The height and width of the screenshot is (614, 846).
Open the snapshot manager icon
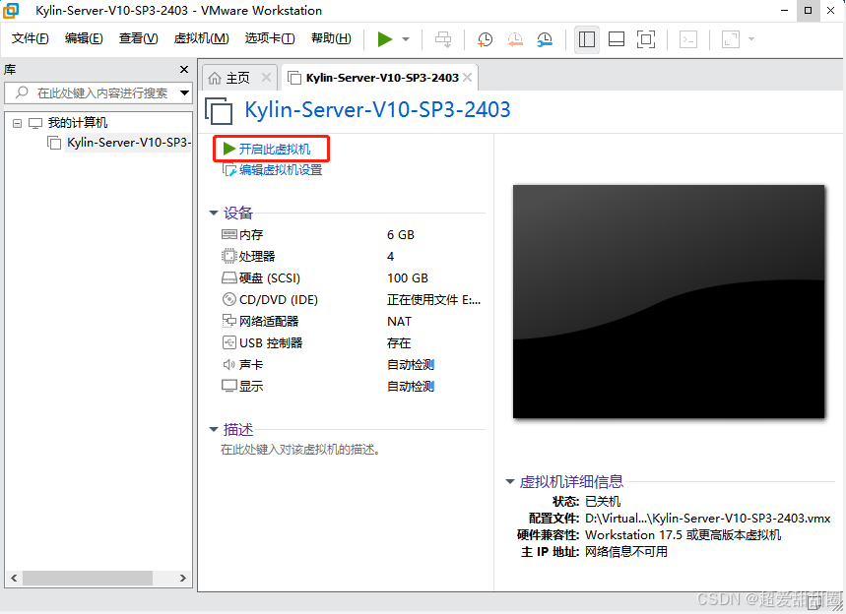point(545,39)
